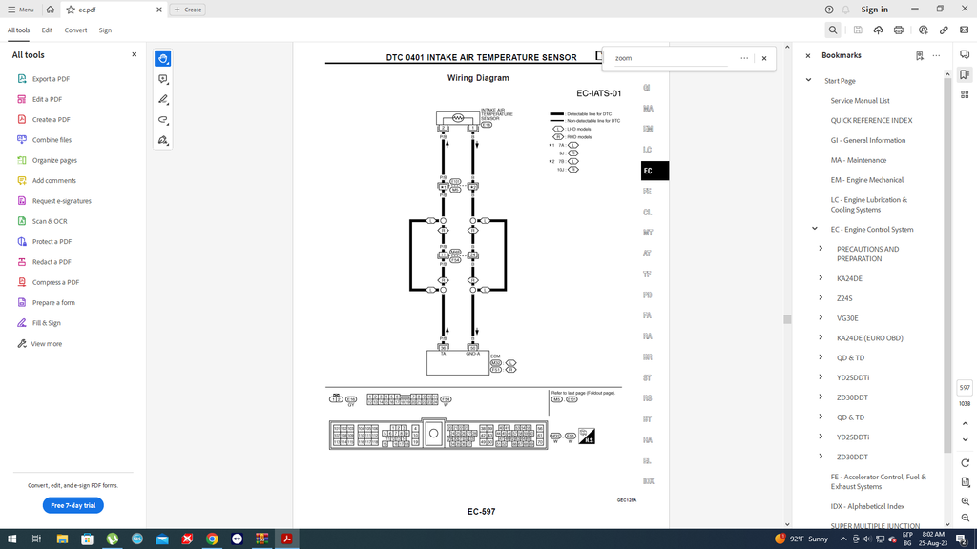Screen dimensions: 977x549
Task: Print the document via printer icon
Action: coord(899,30)
